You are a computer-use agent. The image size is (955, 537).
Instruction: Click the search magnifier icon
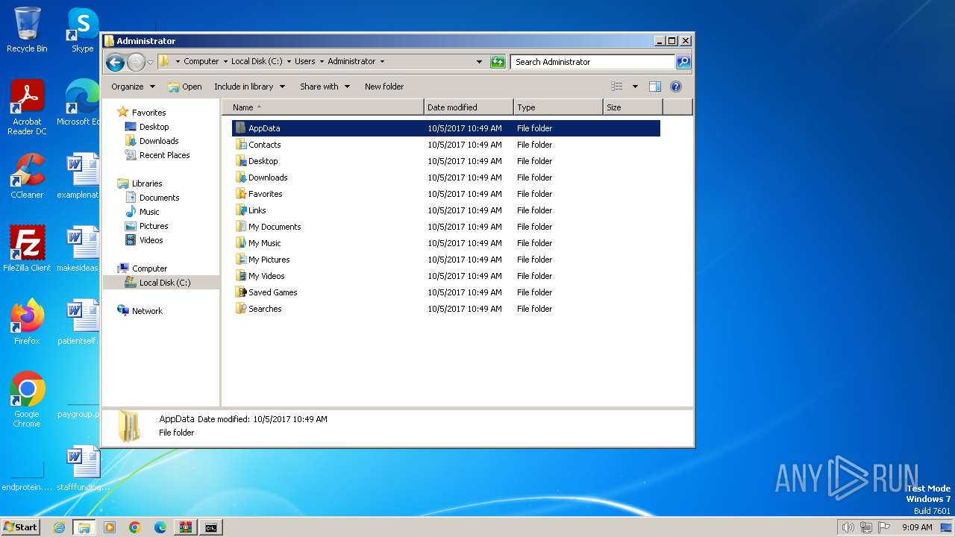[x=683, y=62]
